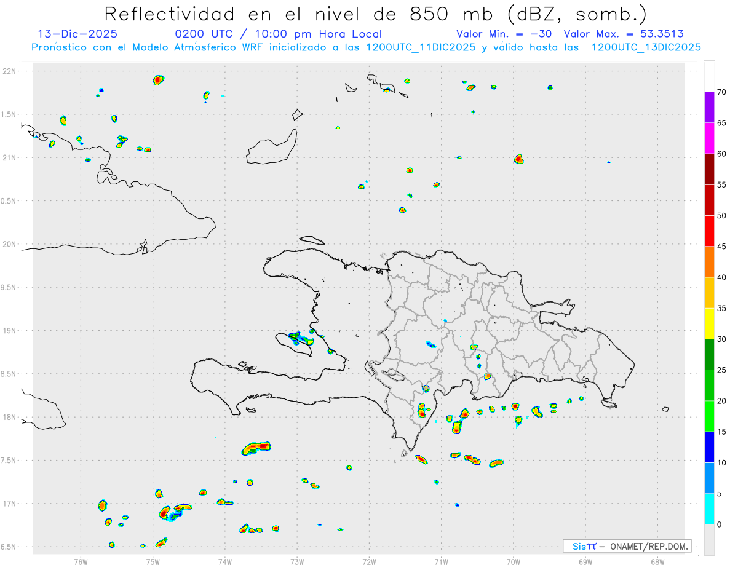
Task: Click the '70' label on the color scale
Action: (x=722, y=92)
